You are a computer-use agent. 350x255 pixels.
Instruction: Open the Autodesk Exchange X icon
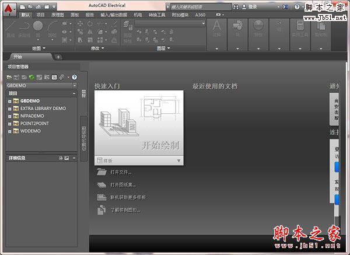click(285, 7)
